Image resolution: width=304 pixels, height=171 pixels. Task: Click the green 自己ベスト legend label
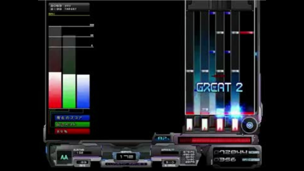click(x=72, y=124)
